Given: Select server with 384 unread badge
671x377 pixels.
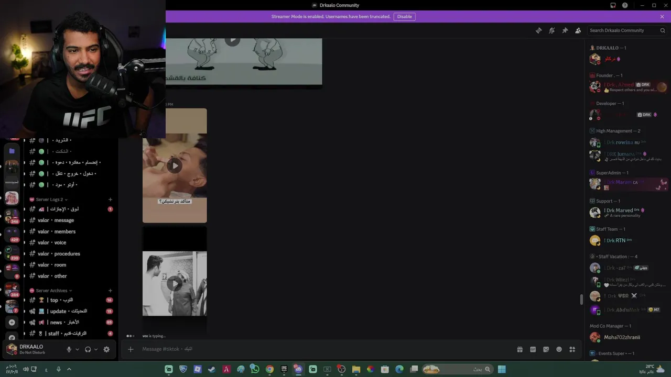Looking at the screenshot, I should (x=12, y=290).
